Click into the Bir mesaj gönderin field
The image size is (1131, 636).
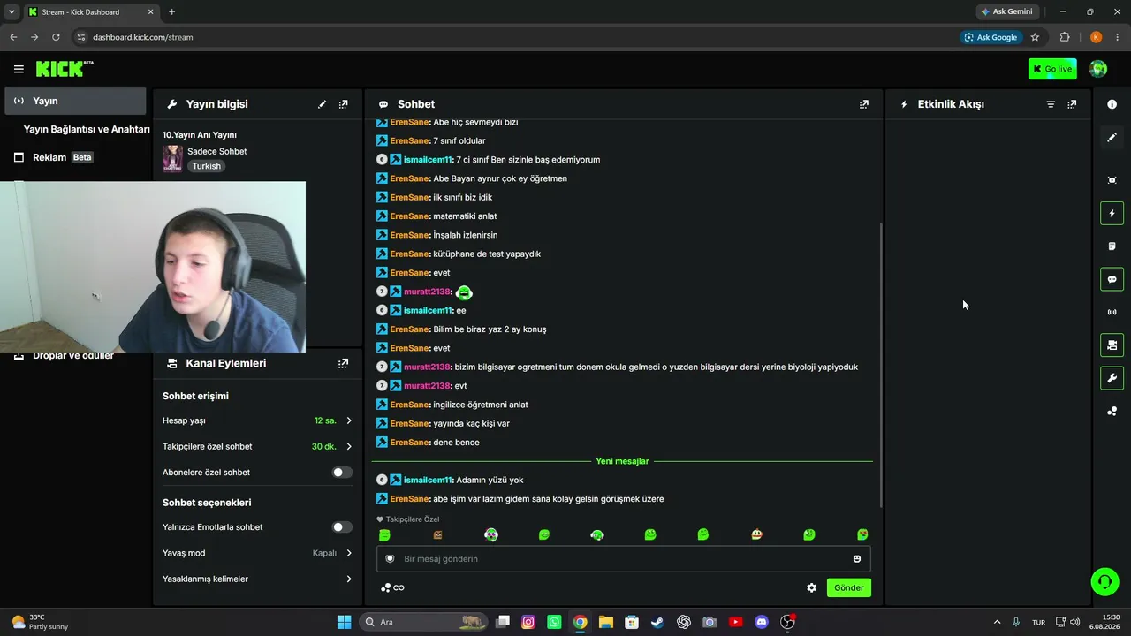coord(624,558)
